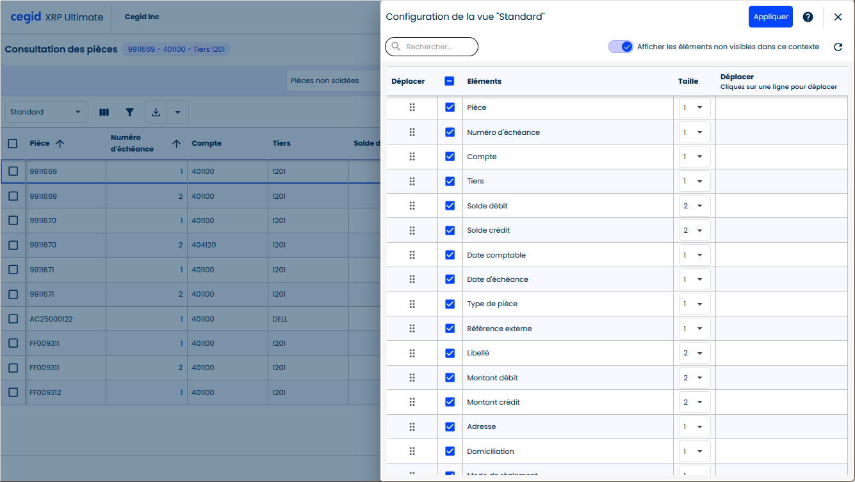Open the Taille dropdown for Tiers
Viewport: 855px width, 482px height.
694,181
